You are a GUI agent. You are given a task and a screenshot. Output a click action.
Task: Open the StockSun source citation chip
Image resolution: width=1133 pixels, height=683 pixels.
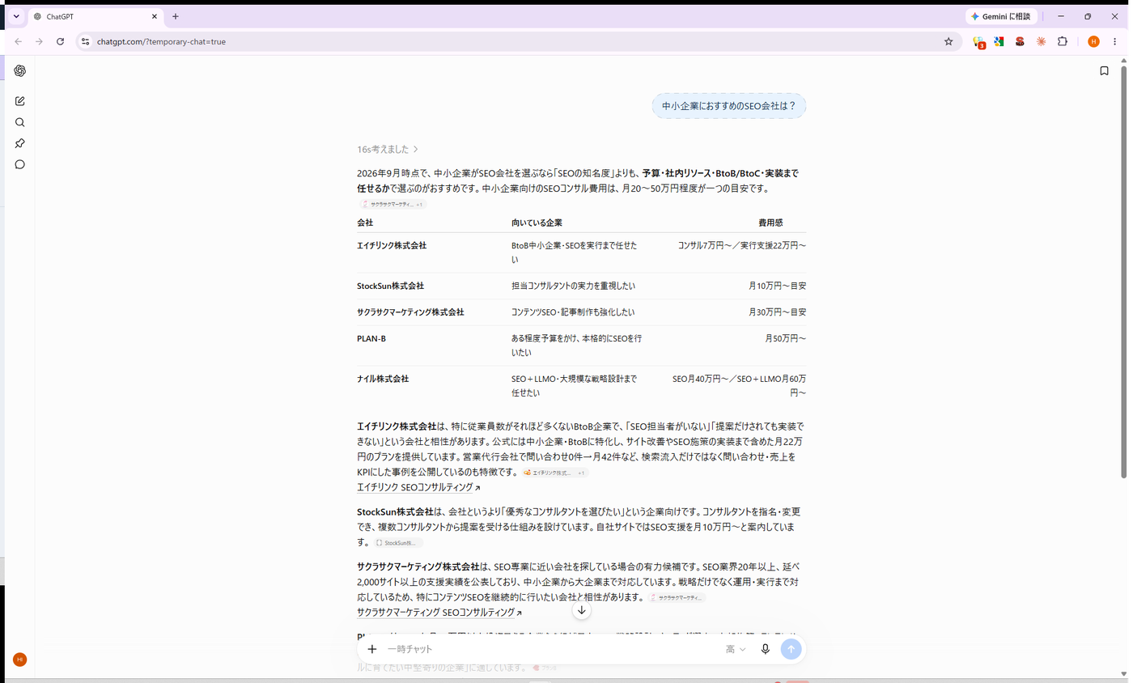click(x=397, y=543)
